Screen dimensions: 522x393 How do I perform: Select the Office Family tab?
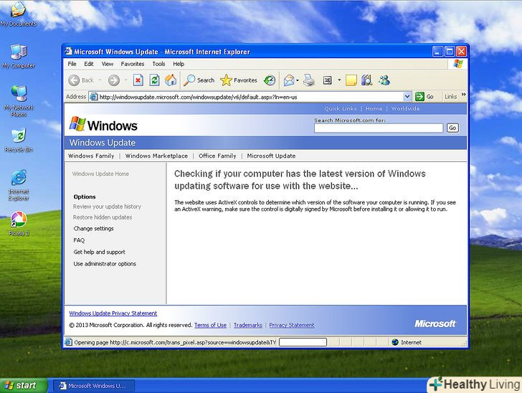click(217, 156)
